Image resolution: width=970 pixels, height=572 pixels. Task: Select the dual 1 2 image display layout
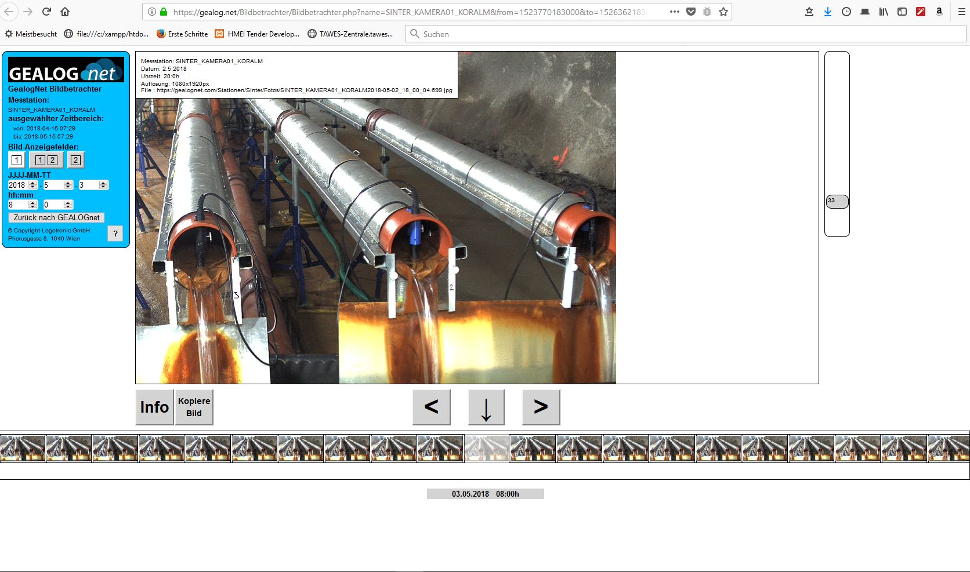pos(46,160)
